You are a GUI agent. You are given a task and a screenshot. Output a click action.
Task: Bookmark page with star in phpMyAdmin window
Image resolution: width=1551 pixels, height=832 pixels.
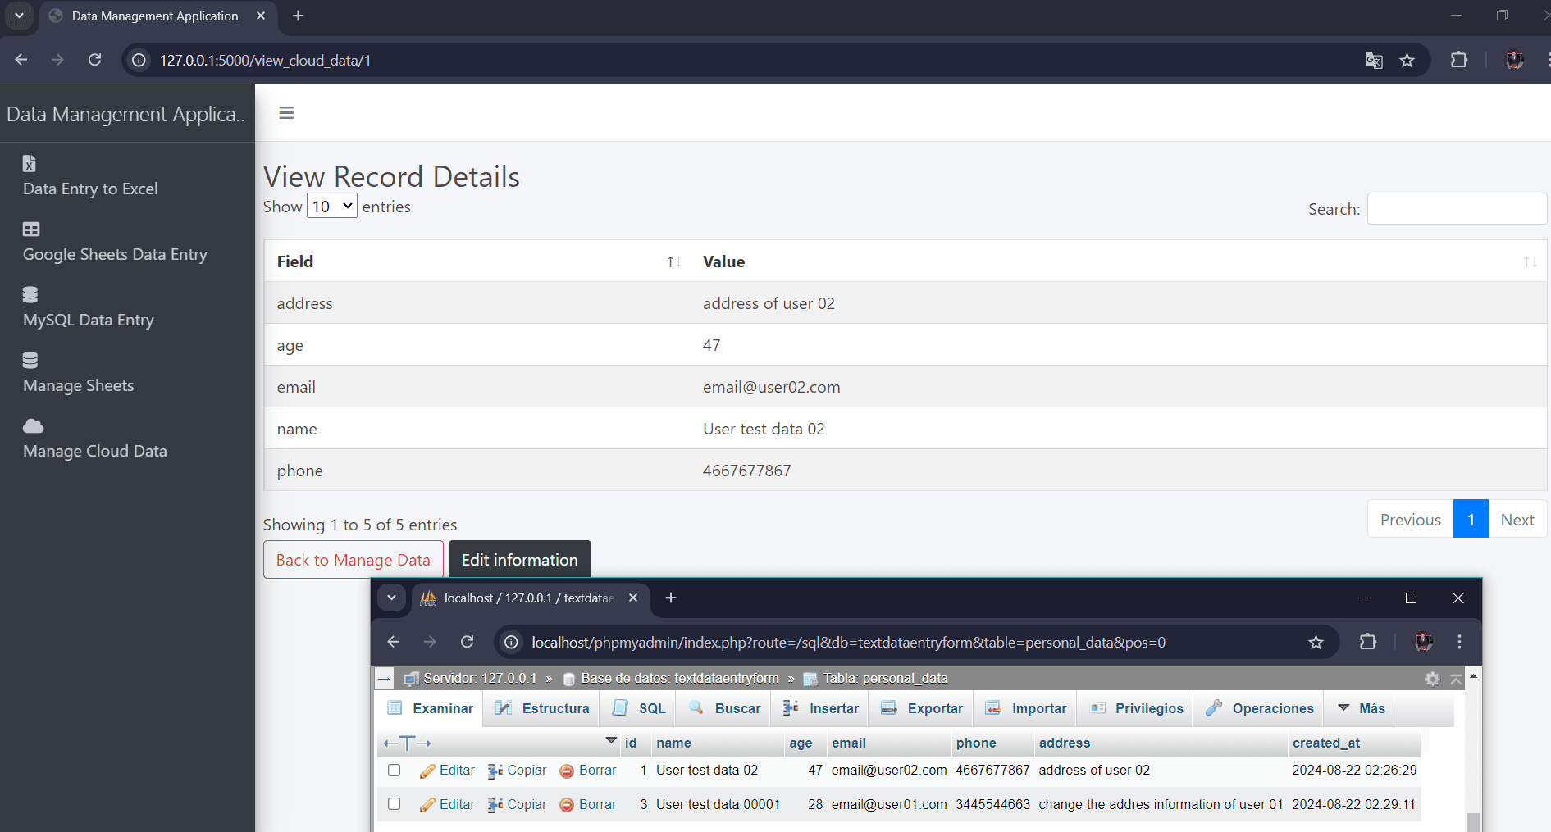(1316, 642)
